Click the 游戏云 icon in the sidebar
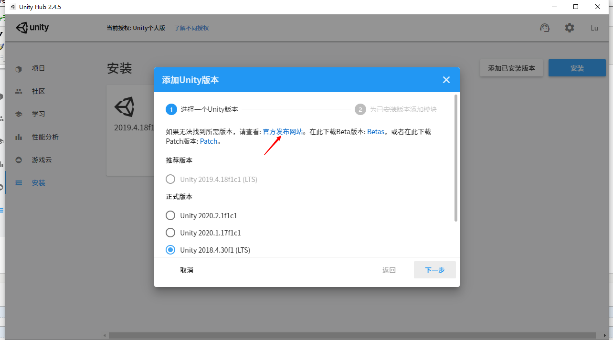Screen dimensions: 613x340 point(19,160)
